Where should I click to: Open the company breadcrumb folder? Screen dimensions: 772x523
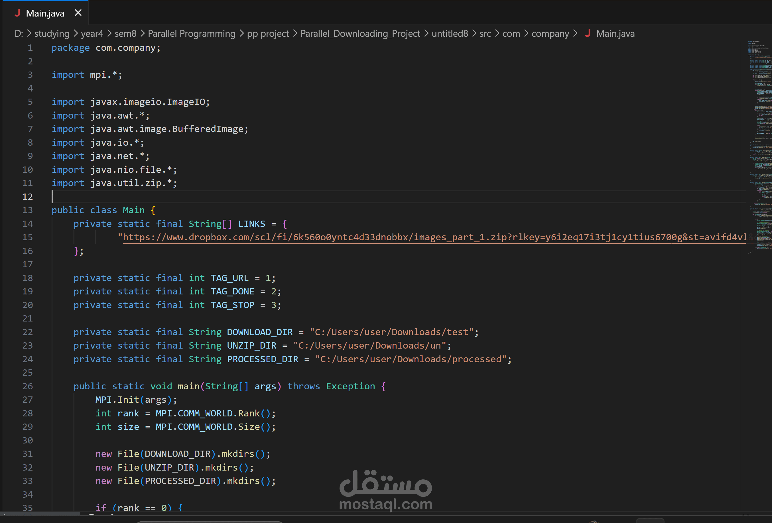pyautogui.click(x=550, y=34)
